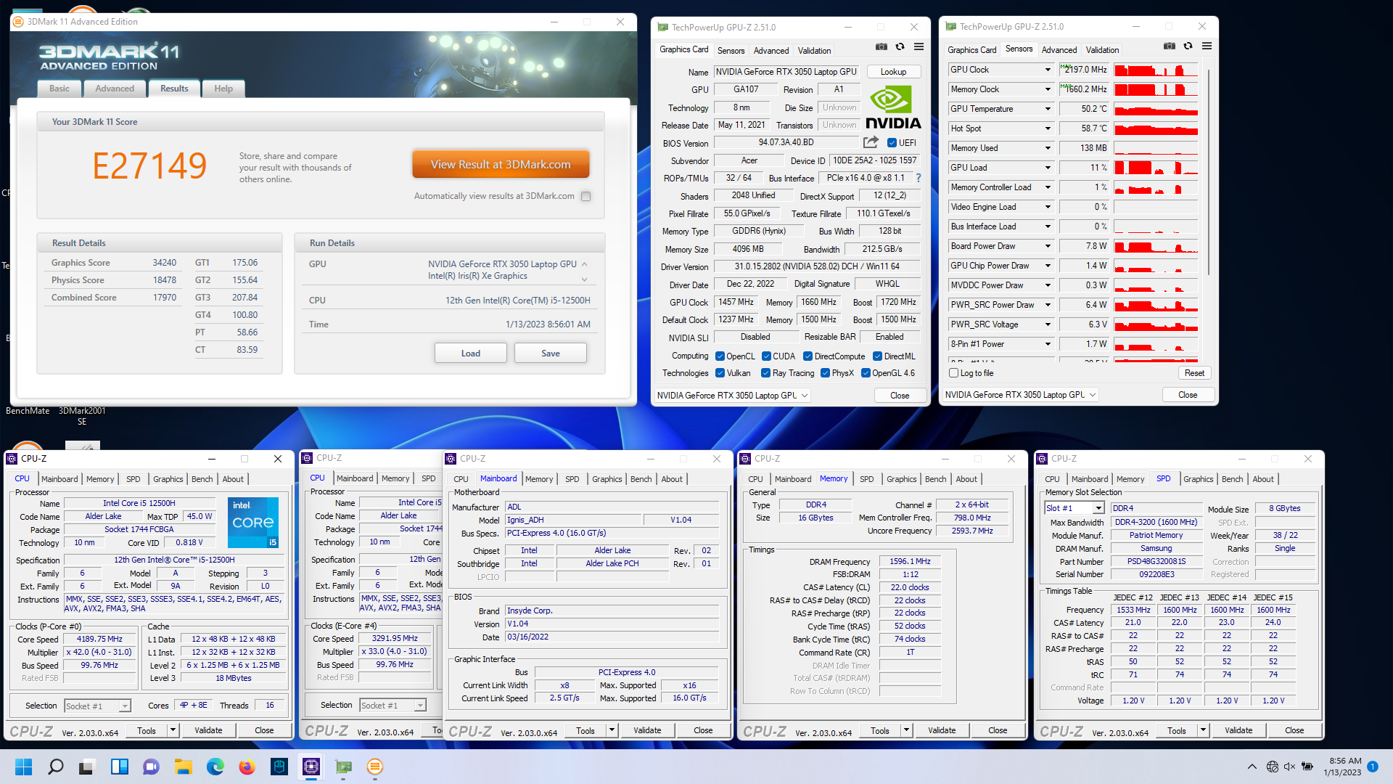
Task: Switch to the Advanced tab in 3DMark 11
Action: point(115,89)
